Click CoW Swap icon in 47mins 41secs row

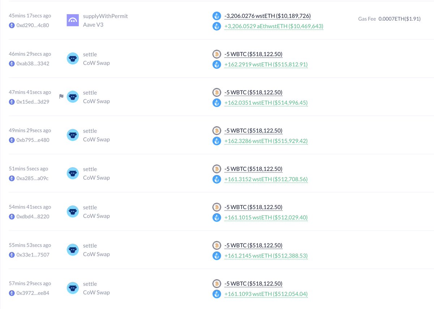click(73, 97)
